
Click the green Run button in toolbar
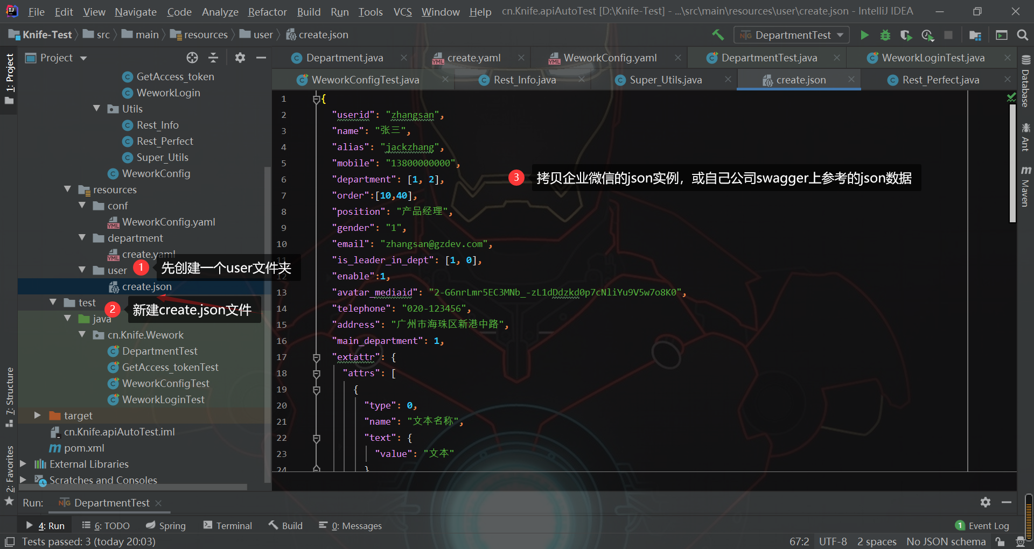click(x=864, y=35)
